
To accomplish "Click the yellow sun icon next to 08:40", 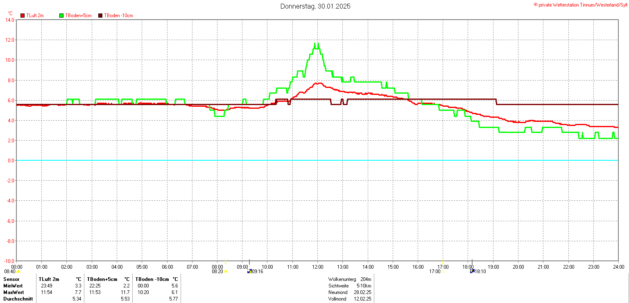I will (x=18, y=272).
